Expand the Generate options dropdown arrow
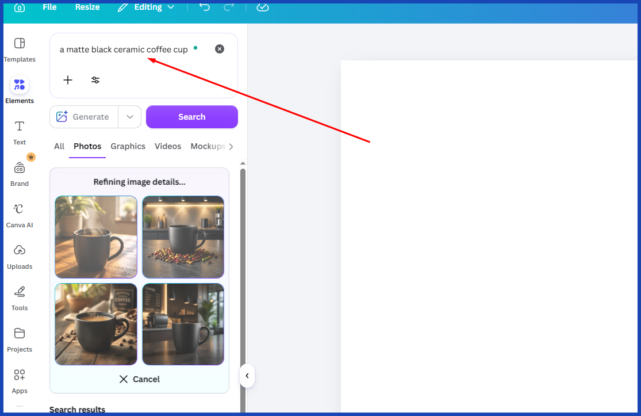This screenshot has height=416, width=641. [x=130, y=117]
